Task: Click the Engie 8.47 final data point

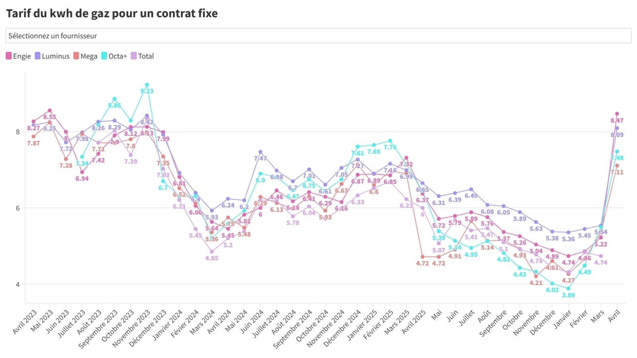Action: [617, 114]
